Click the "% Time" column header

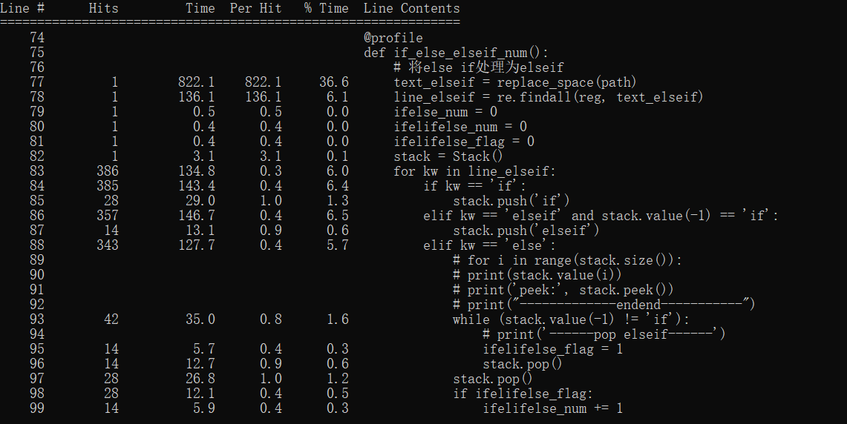326,9
